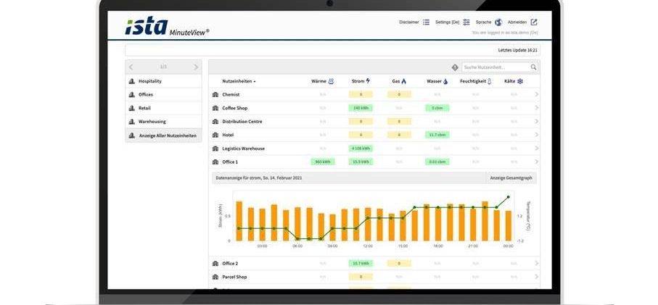
Task: Click the Sprache globe icon
Action: [498, 22]
